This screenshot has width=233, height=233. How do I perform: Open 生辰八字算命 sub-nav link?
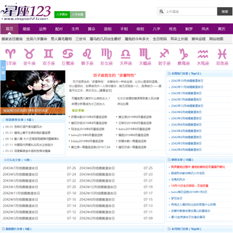tap(37, 39)
